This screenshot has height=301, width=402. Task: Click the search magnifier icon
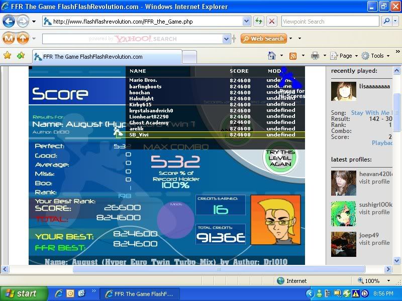(386, 22)
